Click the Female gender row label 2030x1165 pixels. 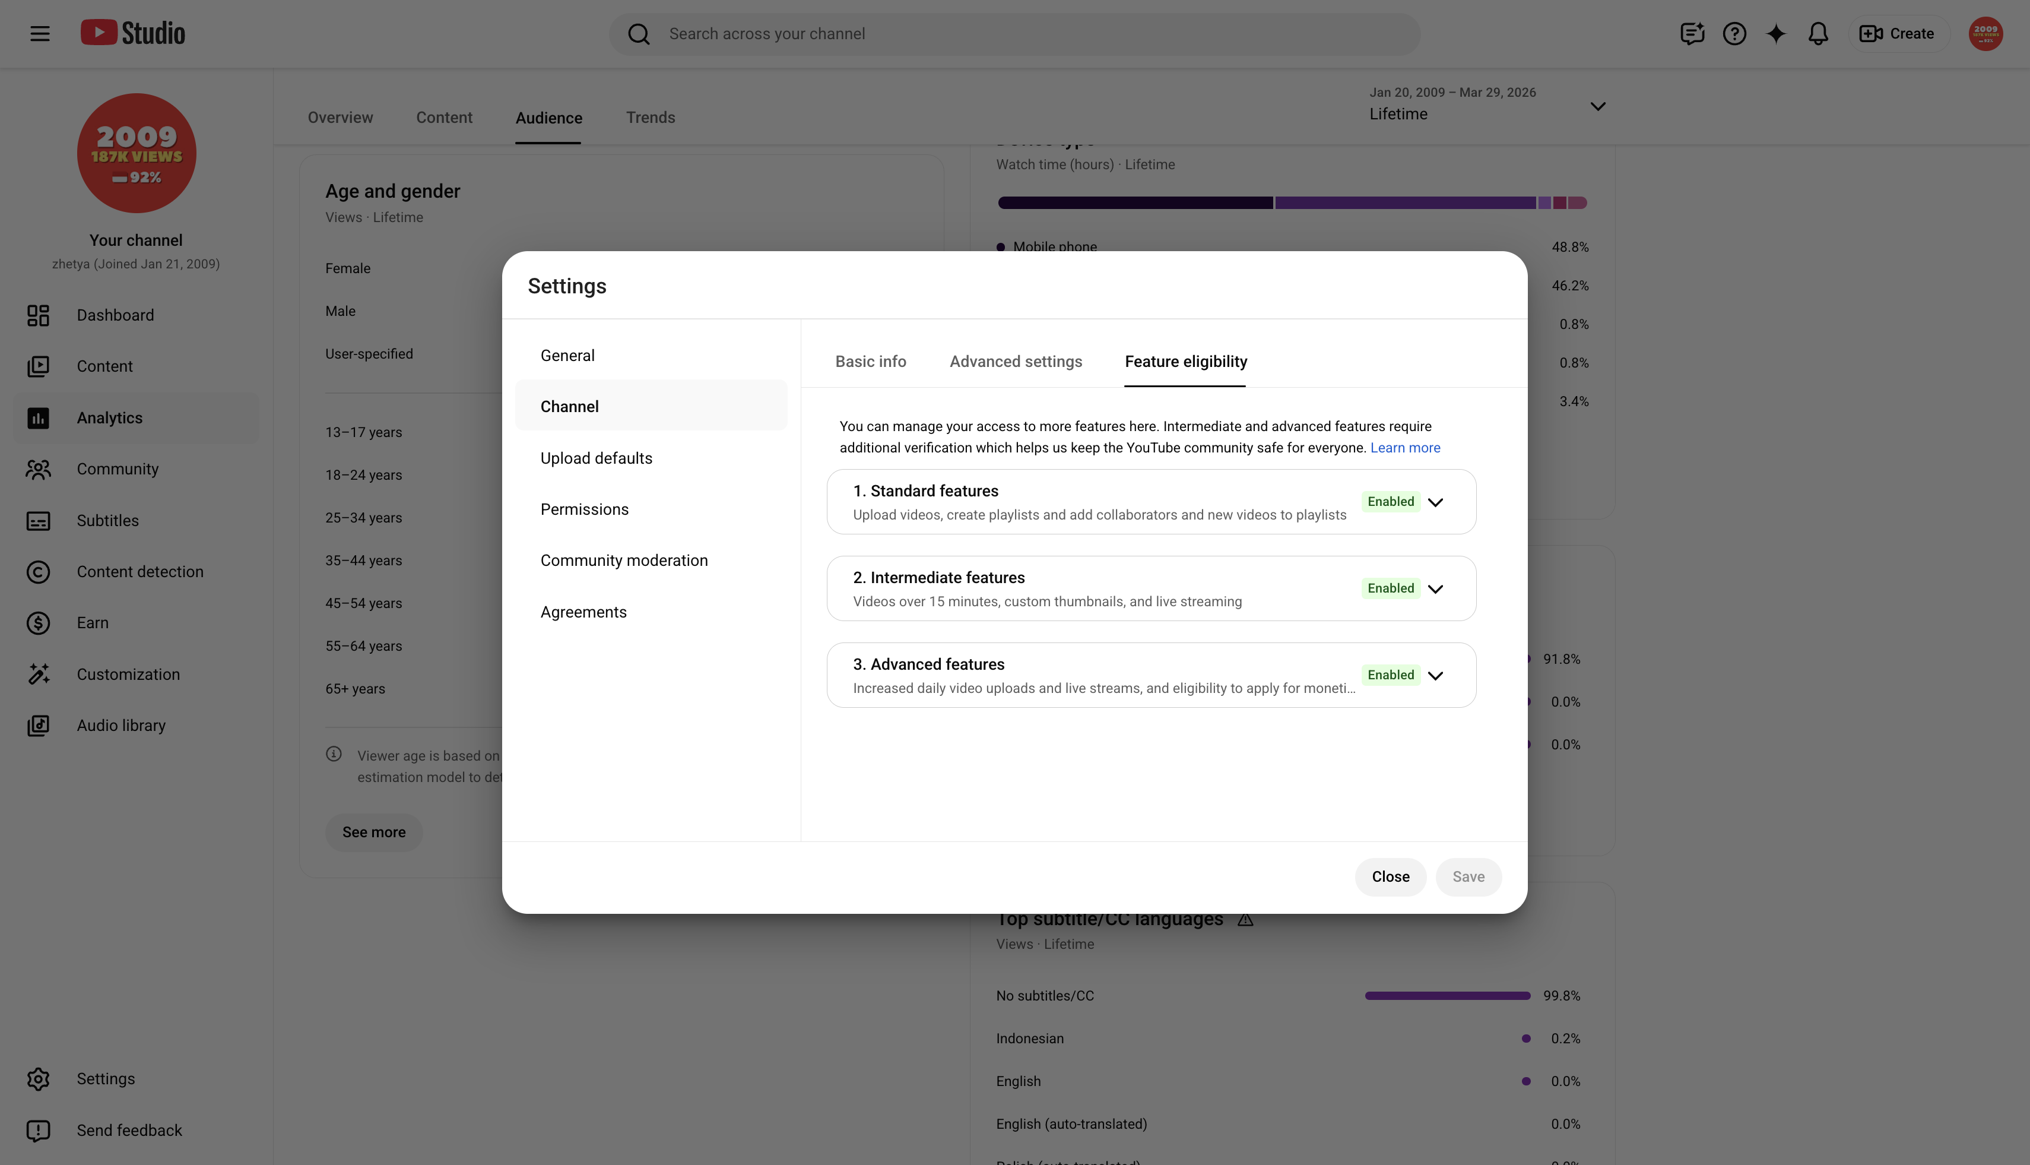(x=347, y=269)
